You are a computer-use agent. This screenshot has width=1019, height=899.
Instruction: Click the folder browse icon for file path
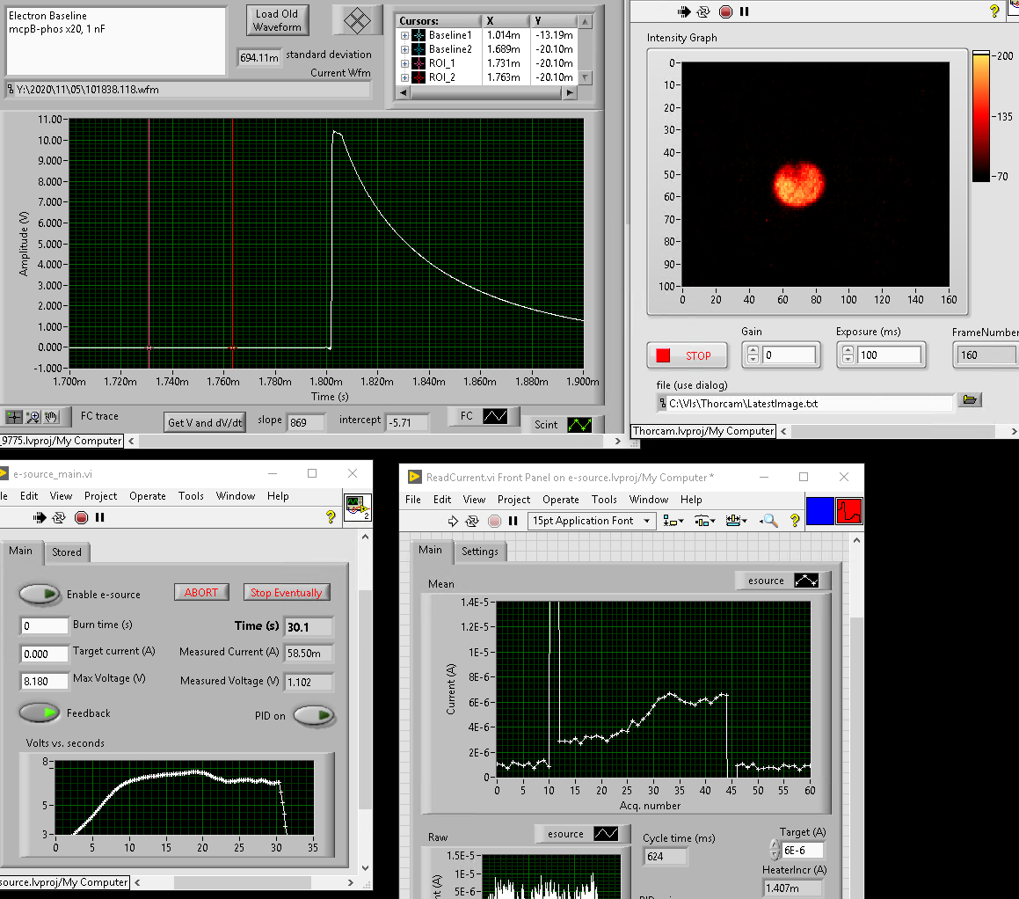coord(969,400)
